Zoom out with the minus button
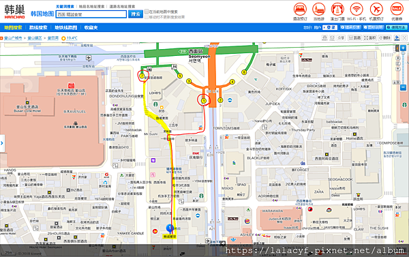This screenshot has width=409, height=257. (403, 88)
